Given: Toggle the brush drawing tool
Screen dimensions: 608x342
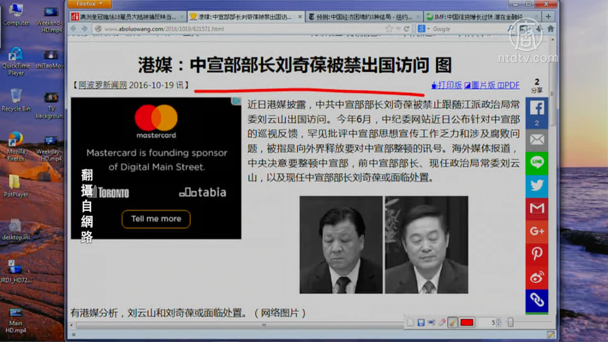Looking at the screenshot, I should 452,323.
